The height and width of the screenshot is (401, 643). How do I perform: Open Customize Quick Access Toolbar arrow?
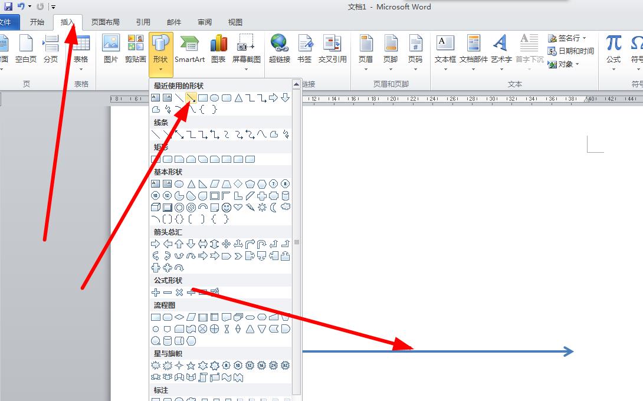53,7
